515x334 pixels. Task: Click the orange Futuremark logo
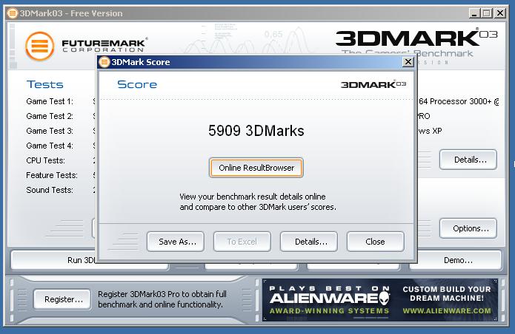click(x=40, y=46)
